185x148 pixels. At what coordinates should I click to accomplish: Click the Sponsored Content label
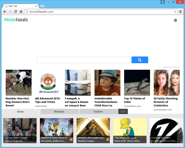(172, 67)
